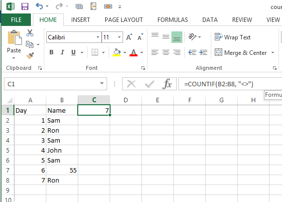Screen dimensions: 282x202
Task: Select cell B5 containing John
Action: click(62, 150)
